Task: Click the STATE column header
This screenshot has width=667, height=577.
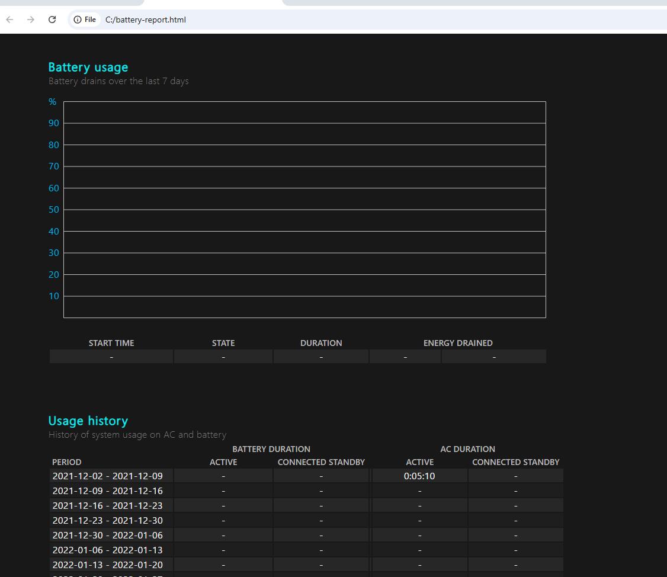Action: point(223,343)
